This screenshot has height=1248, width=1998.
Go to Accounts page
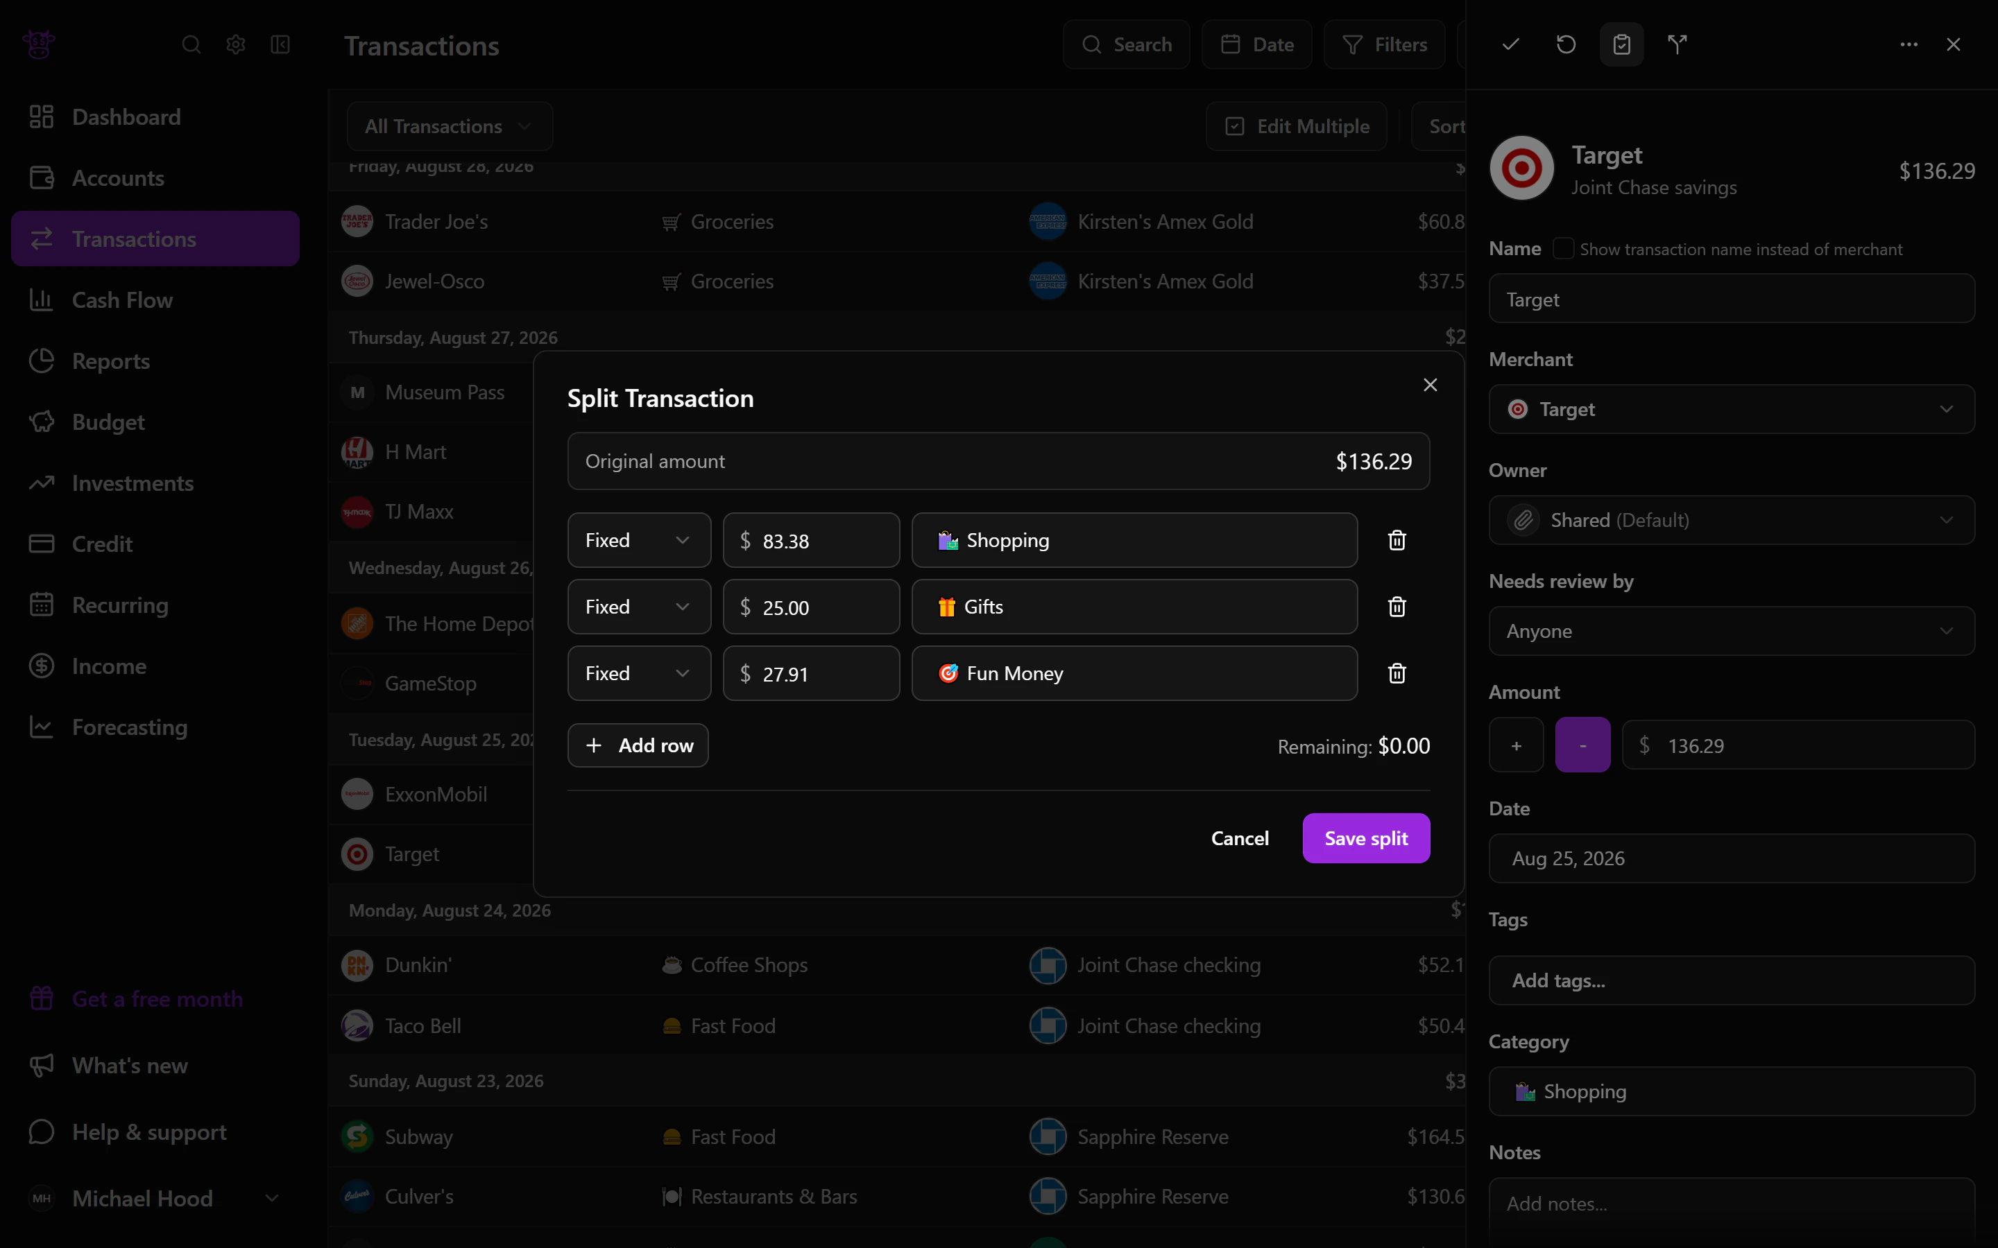point(155,178)
